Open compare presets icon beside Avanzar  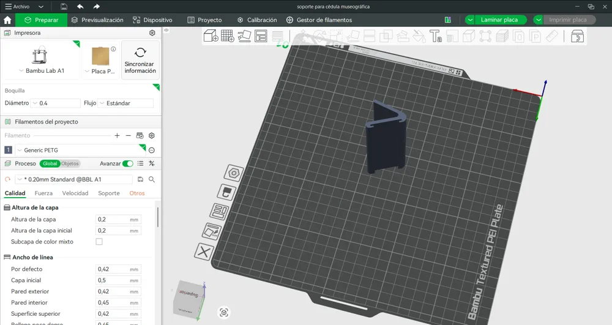point(151,163)
